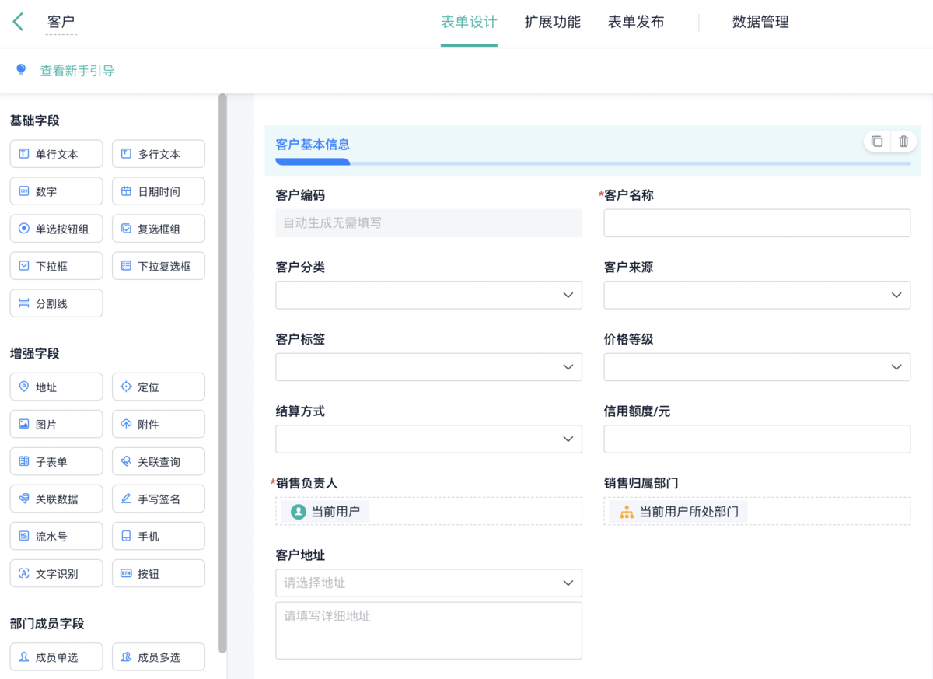
Task: Click the 销售负责人 label
Action: pos(306,483)
